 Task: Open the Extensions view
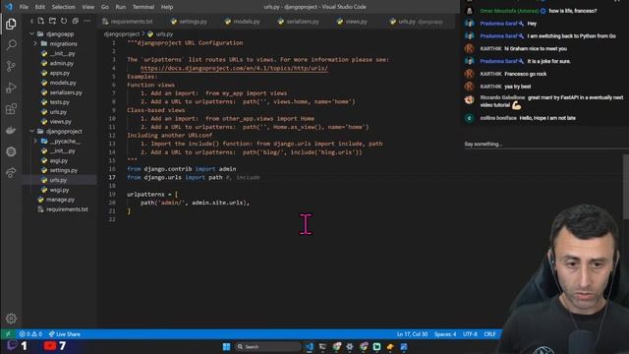[11, 109]
